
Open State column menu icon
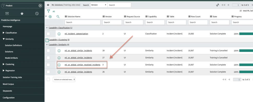pyautogui.click(x=211, y=16)
